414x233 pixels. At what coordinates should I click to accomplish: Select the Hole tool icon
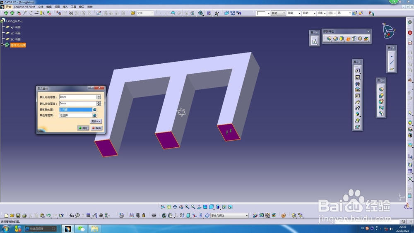[357, 96]
